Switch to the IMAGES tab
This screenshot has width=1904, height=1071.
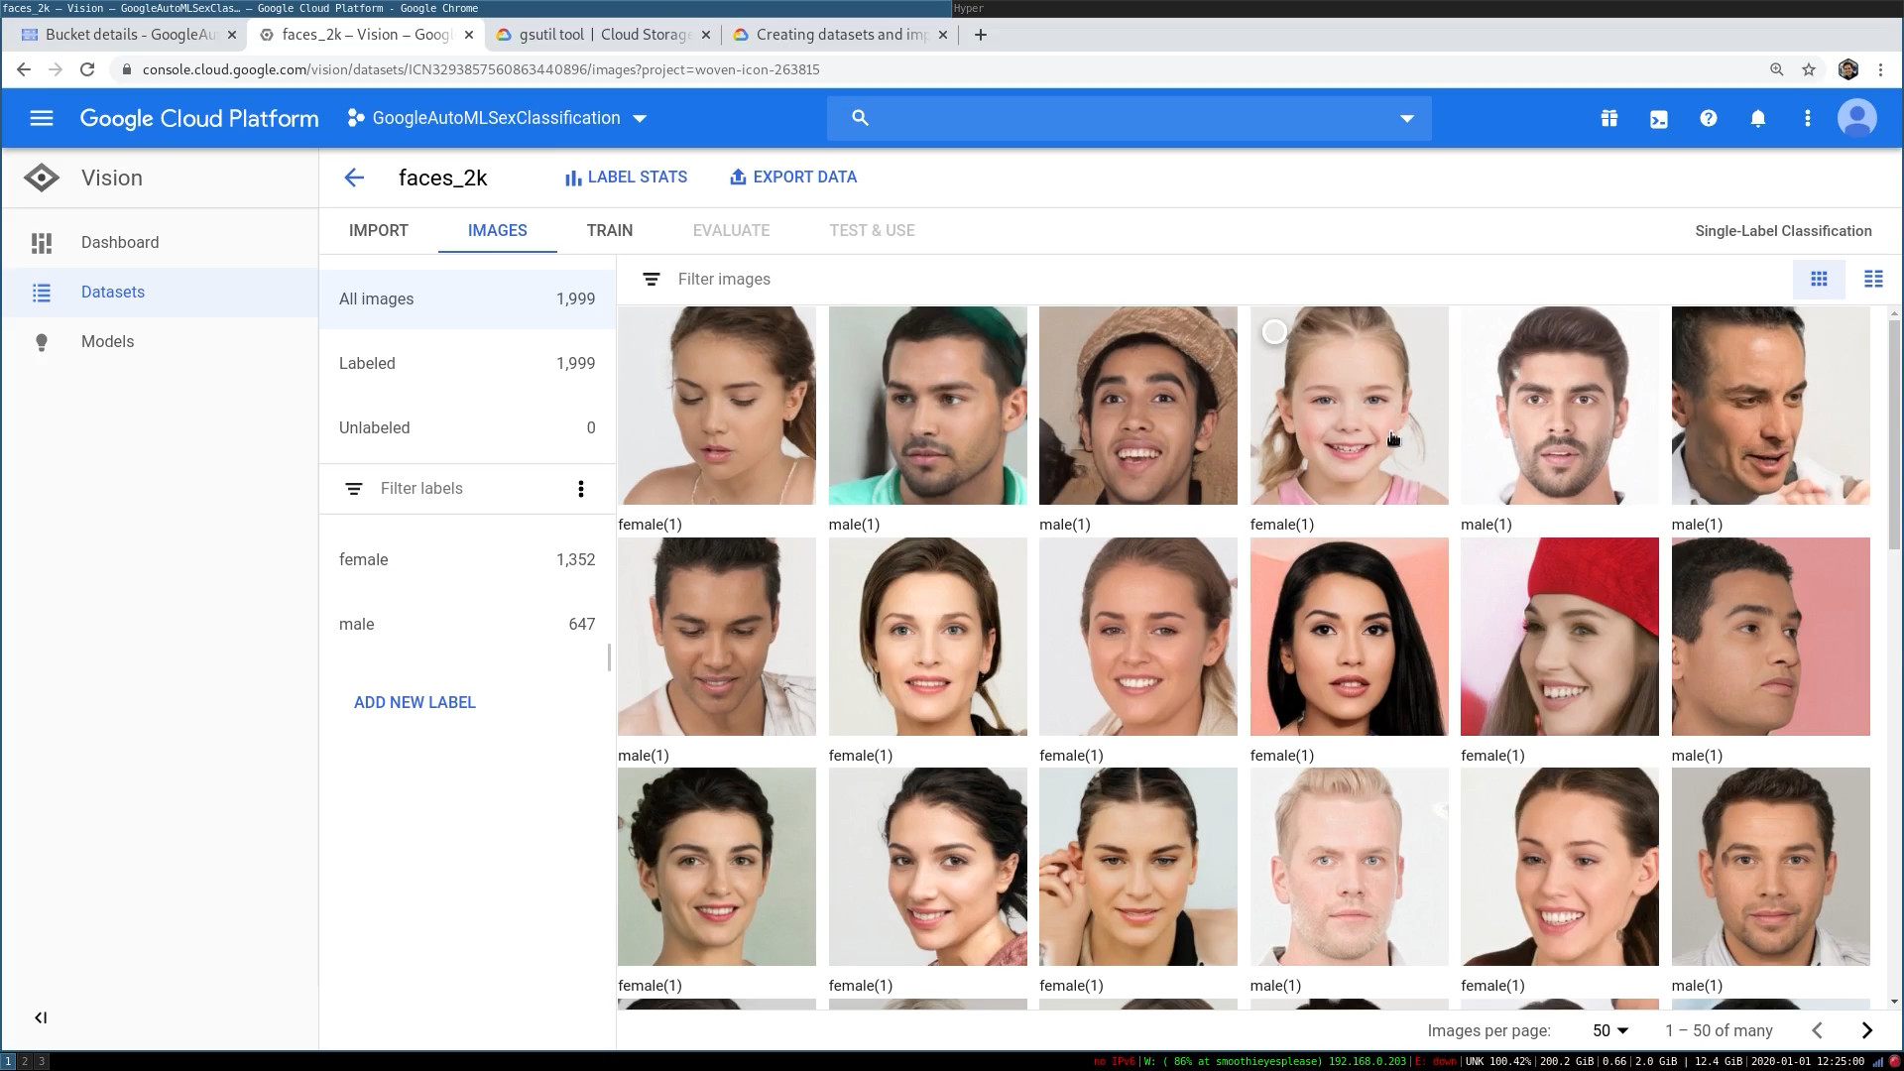(497, 230)
